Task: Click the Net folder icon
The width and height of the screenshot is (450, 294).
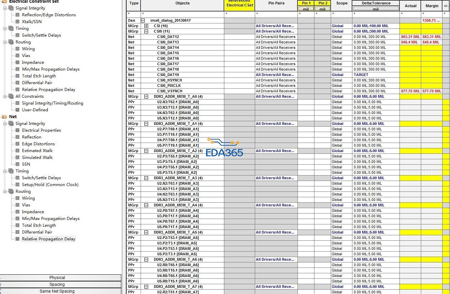Action: tap(4, 117)
